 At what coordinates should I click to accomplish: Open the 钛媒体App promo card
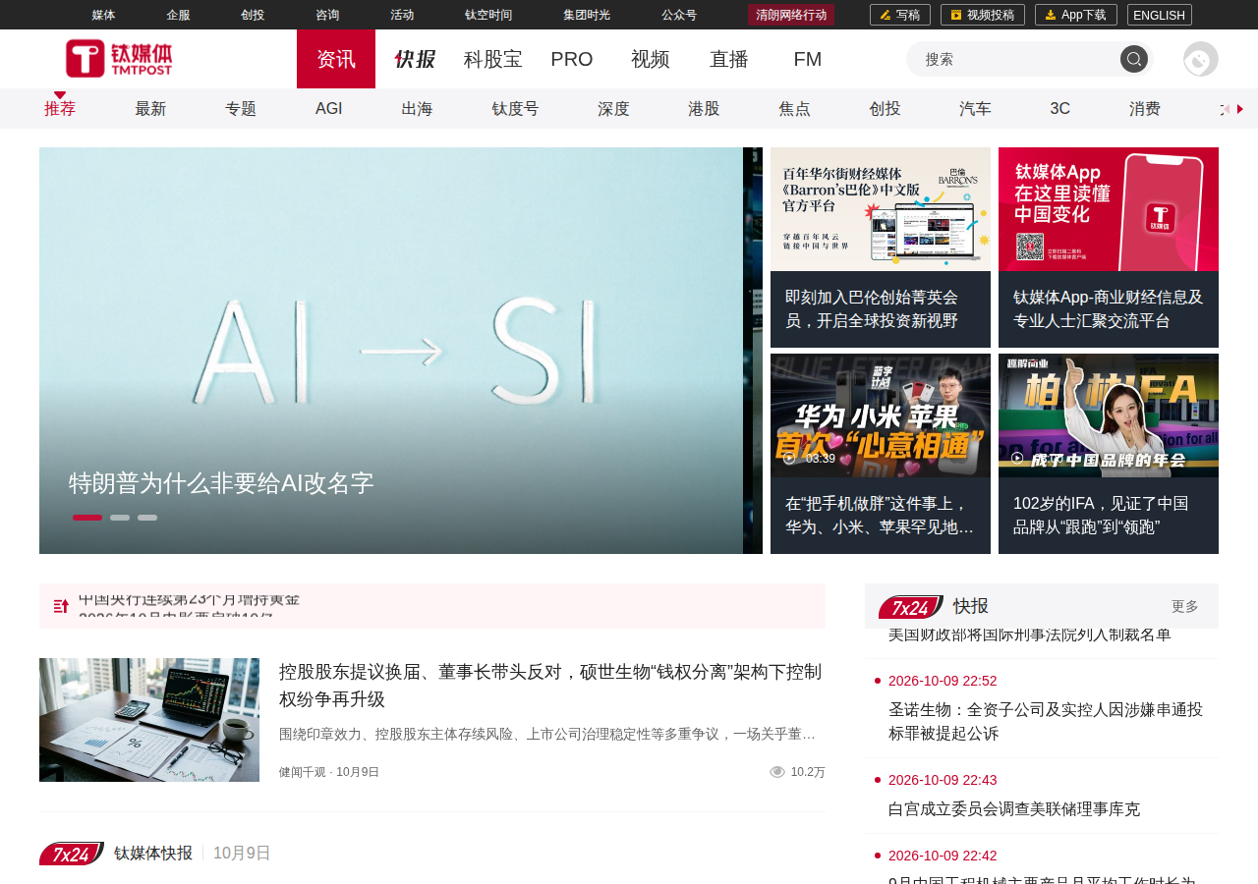click(1109, 248)
